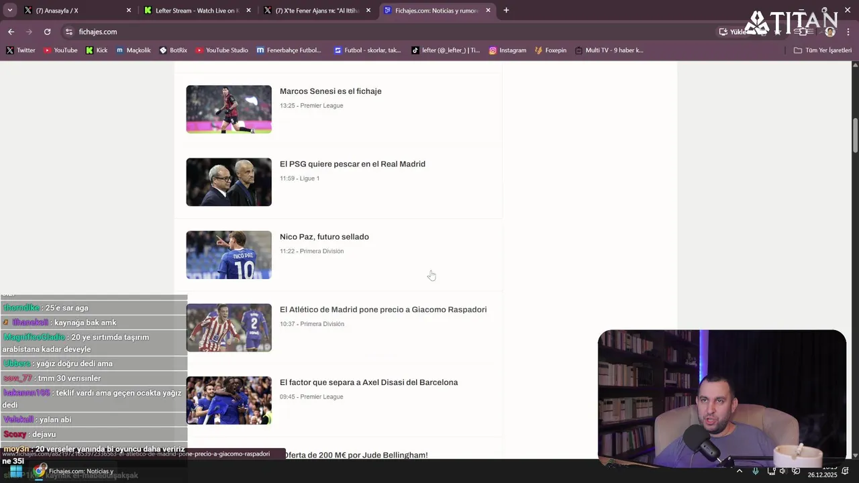Click the '10:37 - Primera División' label

click(x=312, y=324)
